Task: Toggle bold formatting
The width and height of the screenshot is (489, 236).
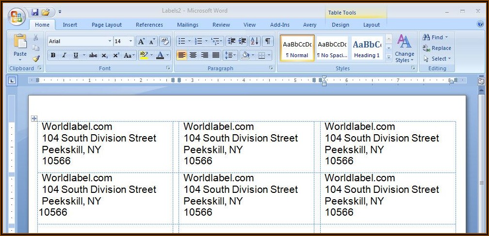Action: (53, 56)
